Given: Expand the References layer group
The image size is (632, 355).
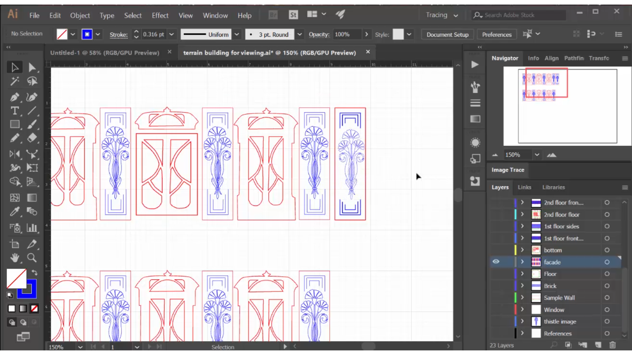Looking at the screenshot, I should [522, 333].
